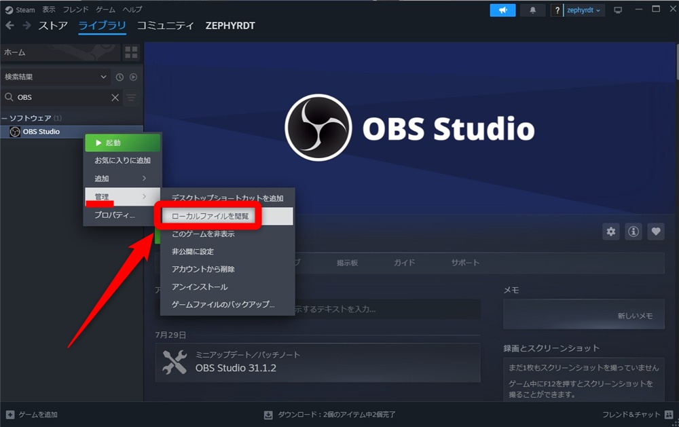The image size is (679, 427).
Task: Go to the ライブラリ tab
Action: [103, 26]
